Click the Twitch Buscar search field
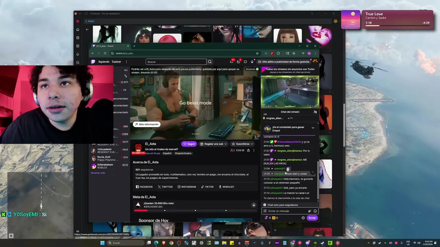This screenshot has height=247, width=440. pos(176,62)
